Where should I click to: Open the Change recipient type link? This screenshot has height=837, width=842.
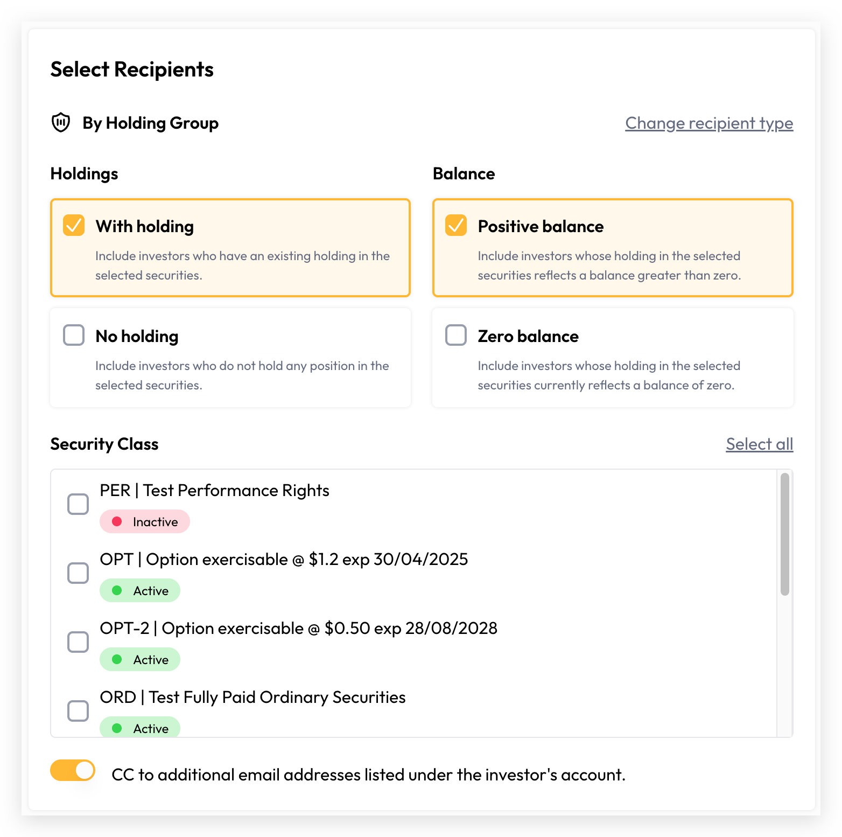(x=709, y=123)
